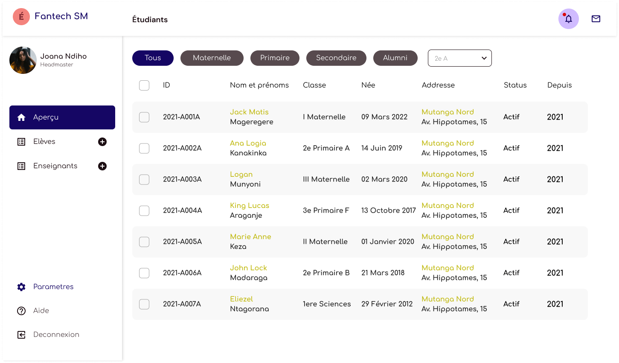The width and height of the screenshot is (619, 363).
Task: Open the notifications bell icon
Action: tap(568, 19)
